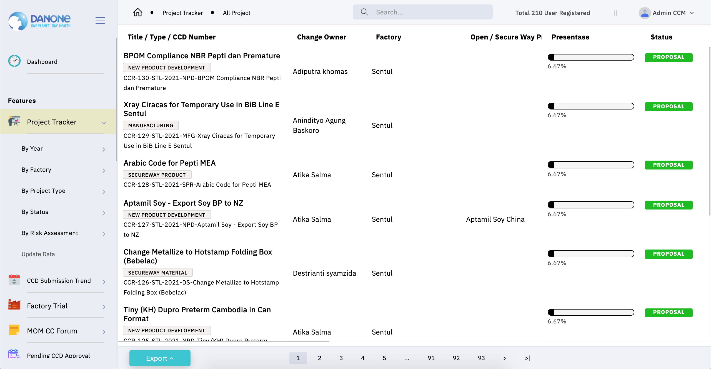Screen dimensions: 711x369
Task: Expand the By Factory submenu
Action: (x=104, y=171)
